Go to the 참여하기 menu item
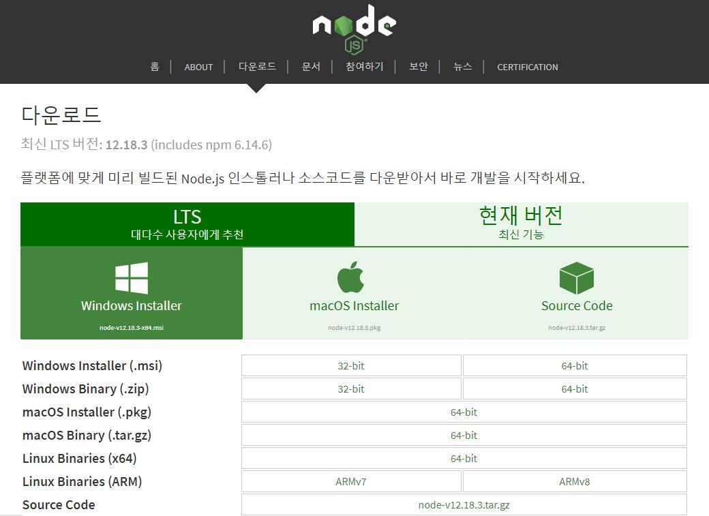Image resolution: width=709 pixels, height=516 pixels. [x=365, y=67]
